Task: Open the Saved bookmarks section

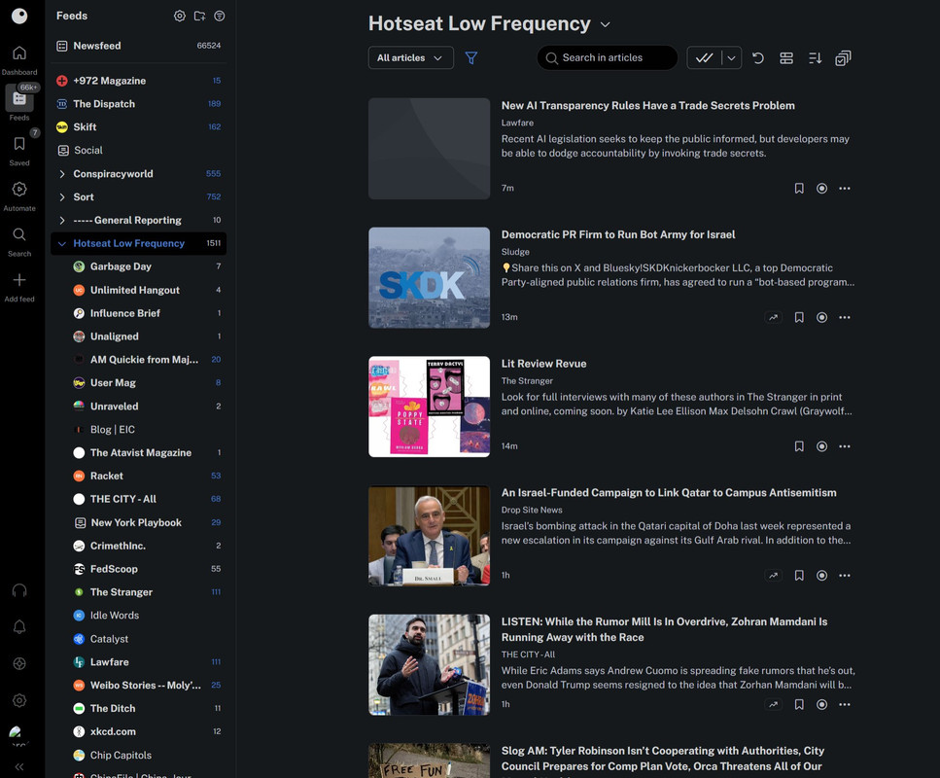Action: pos(19,144)
